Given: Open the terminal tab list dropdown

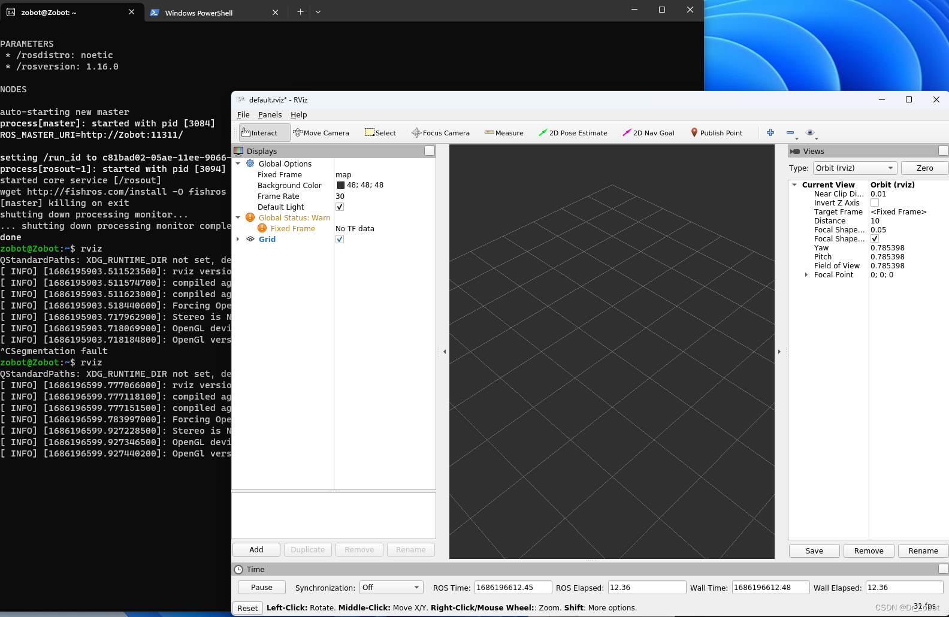Looking at the screenshot, I should (318, 12).
